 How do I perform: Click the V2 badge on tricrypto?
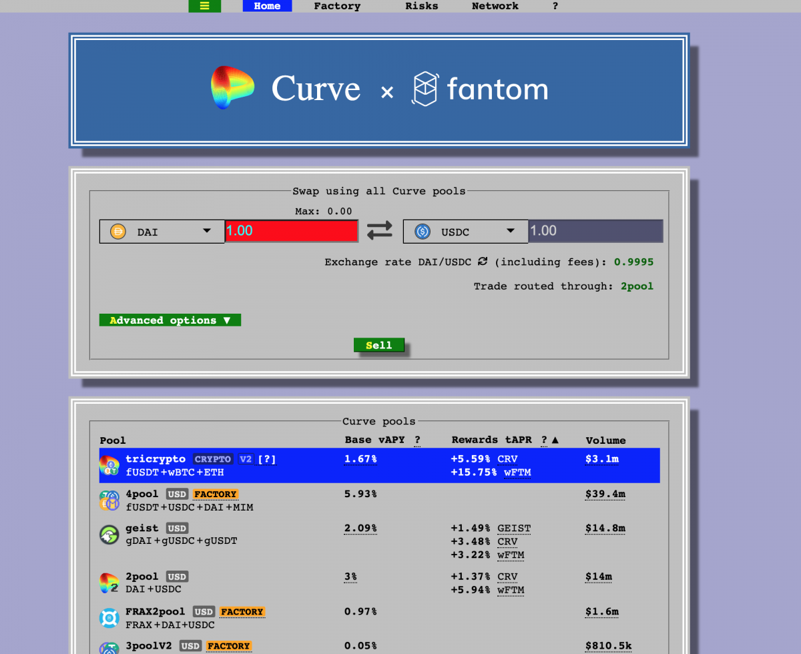[x=246, y=459]
